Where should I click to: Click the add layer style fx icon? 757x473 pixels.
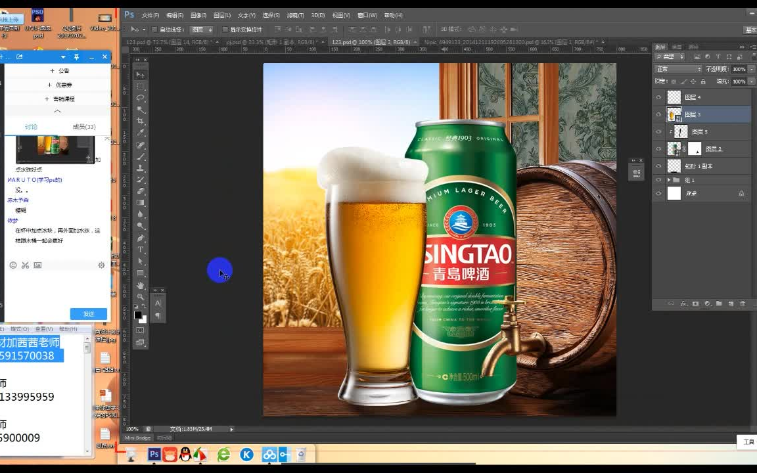click(x=683, y=304)
